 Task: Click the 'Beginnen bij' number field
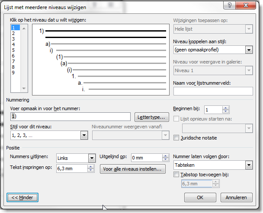[x=213, y=110]
